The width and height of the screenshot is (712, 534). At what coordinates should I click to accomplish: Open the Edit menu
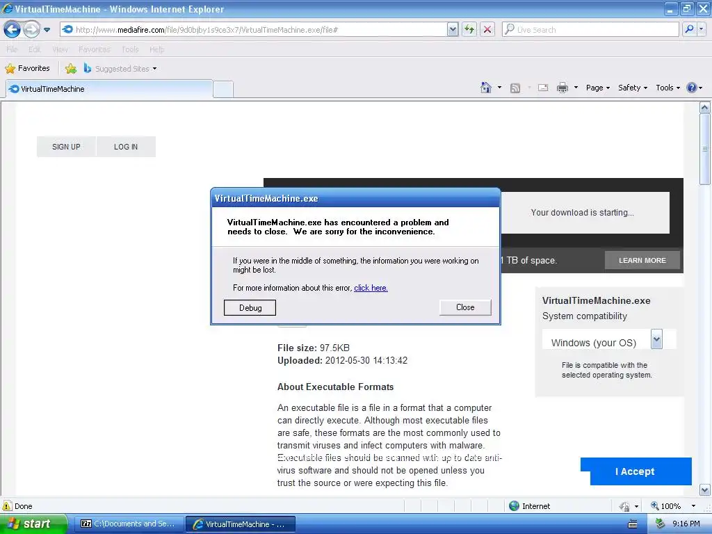point(34,49)
